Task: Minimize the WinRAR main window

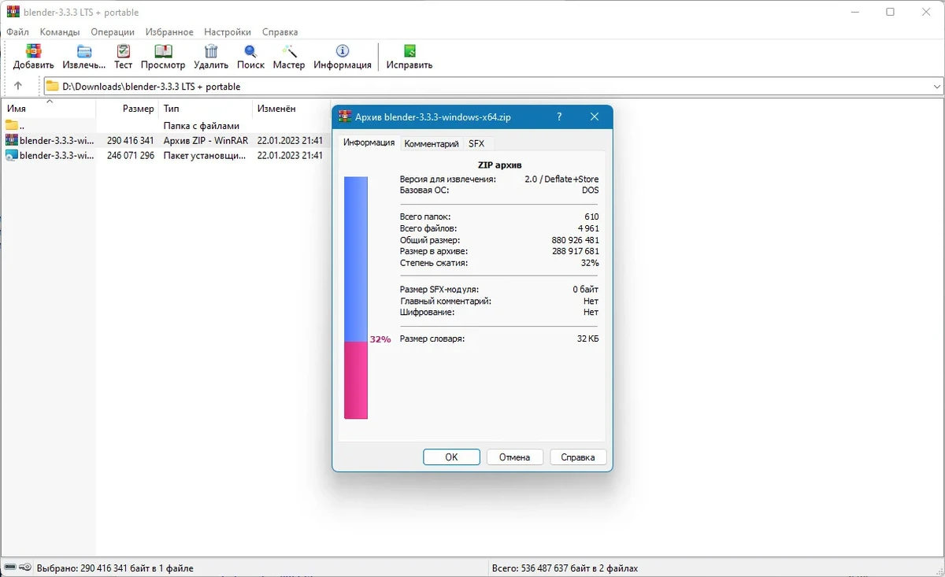Action: (x=854, y=12)
